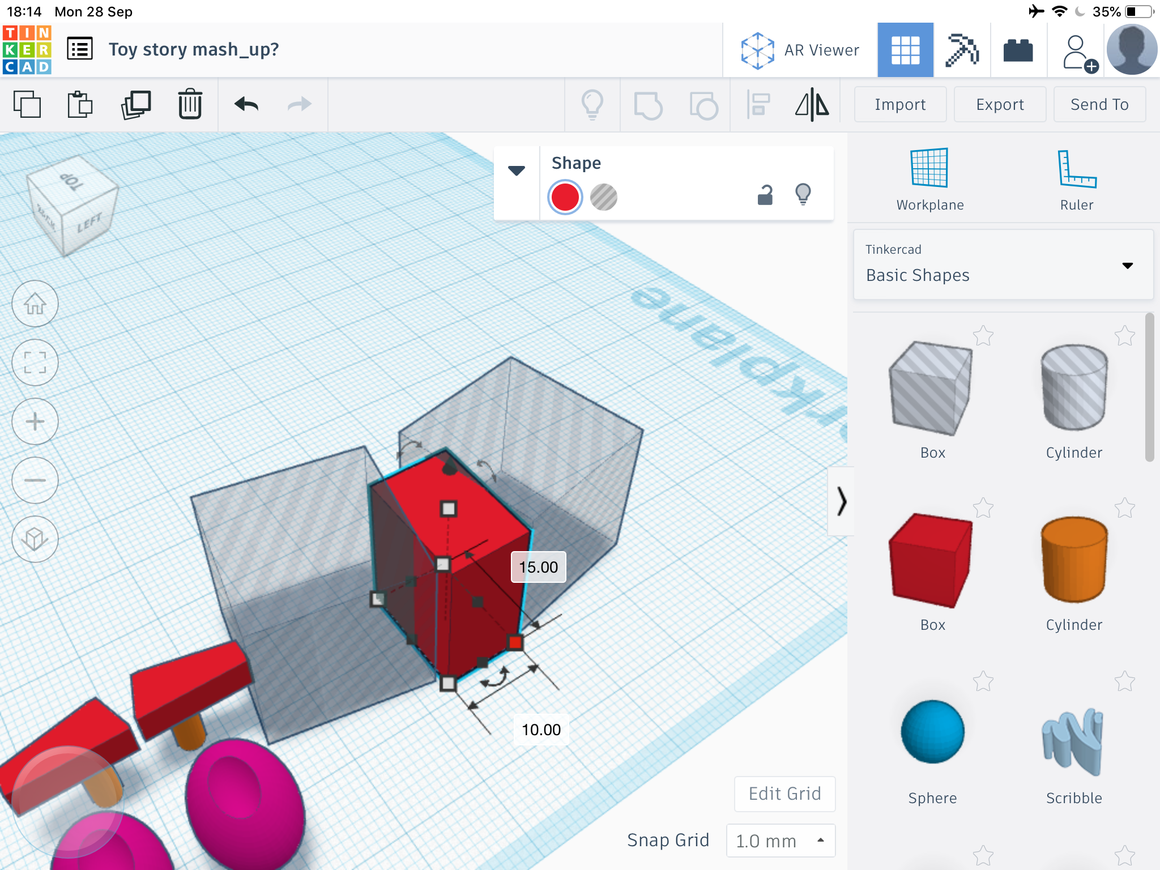Toggle the shape lock icon
1160x870 pixels.
click(x=765, y=195)
